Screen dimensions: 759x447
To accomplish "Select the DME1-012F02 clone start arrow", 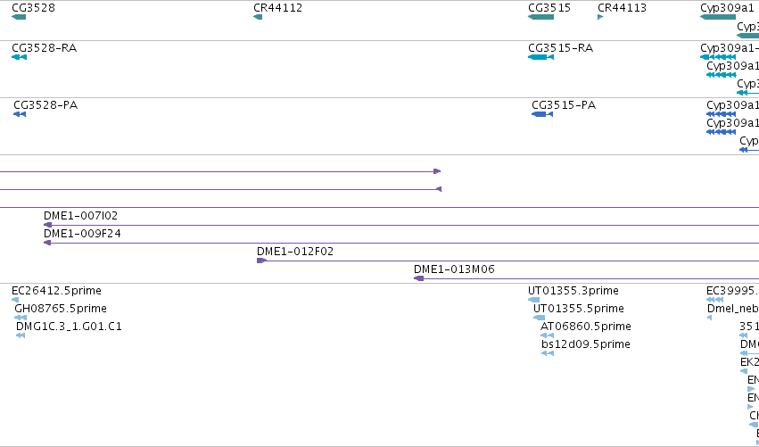I will click(x=261, y=261).
